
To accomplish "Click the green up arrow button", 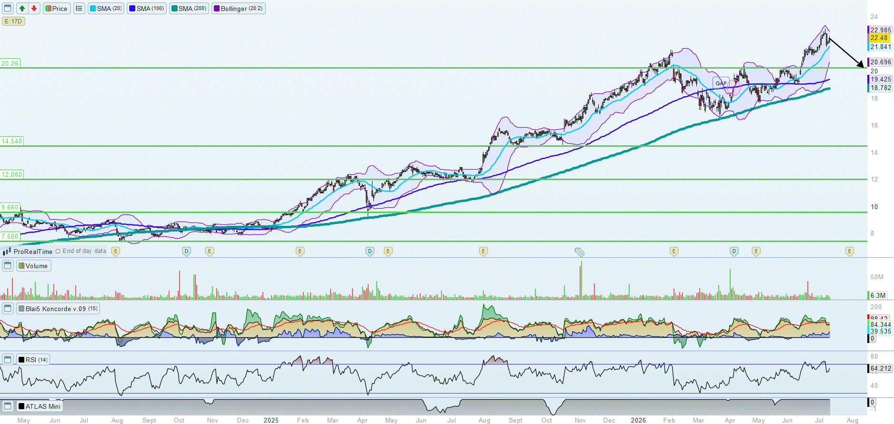I will 22,8.
